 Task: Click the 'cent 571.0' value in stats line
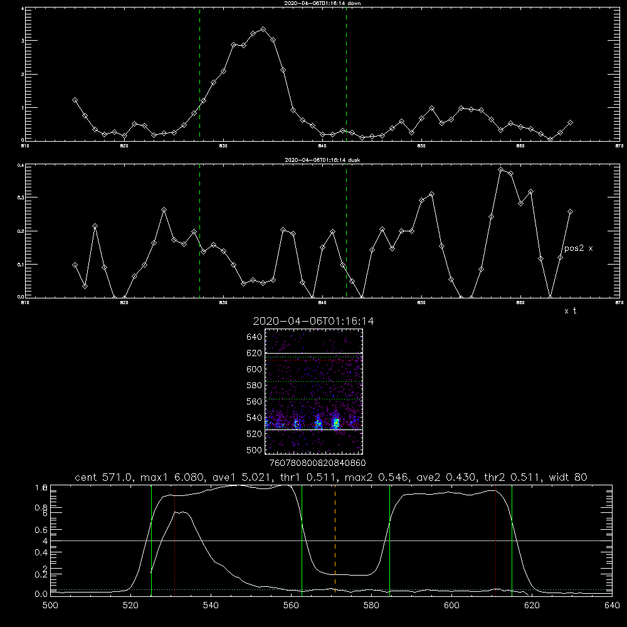(x=103, y=477)
